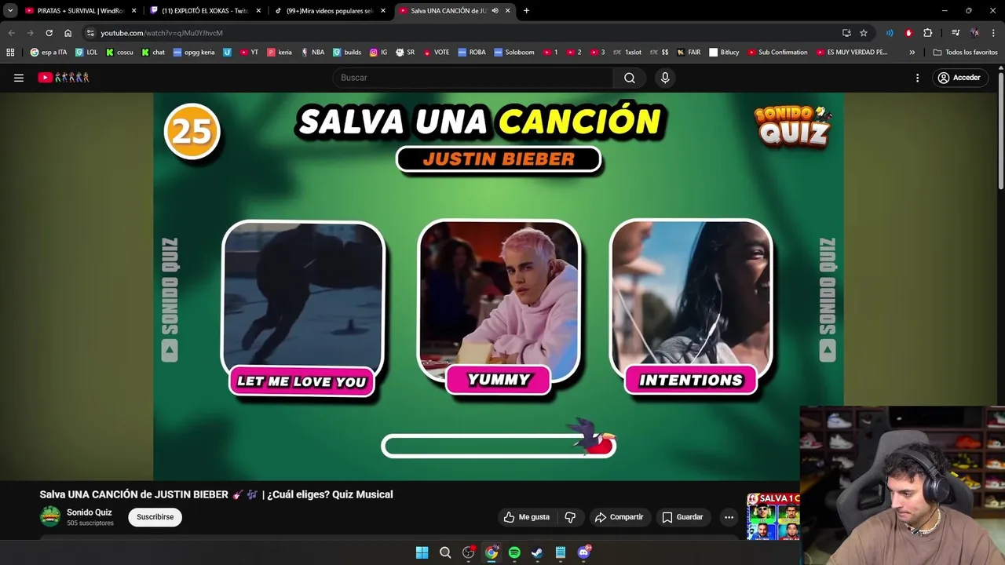Open the Chrome extensions puzzle icon
The height and width of the screenshot is (565, 1005).
pyautogui.click(x=928, y=33)
